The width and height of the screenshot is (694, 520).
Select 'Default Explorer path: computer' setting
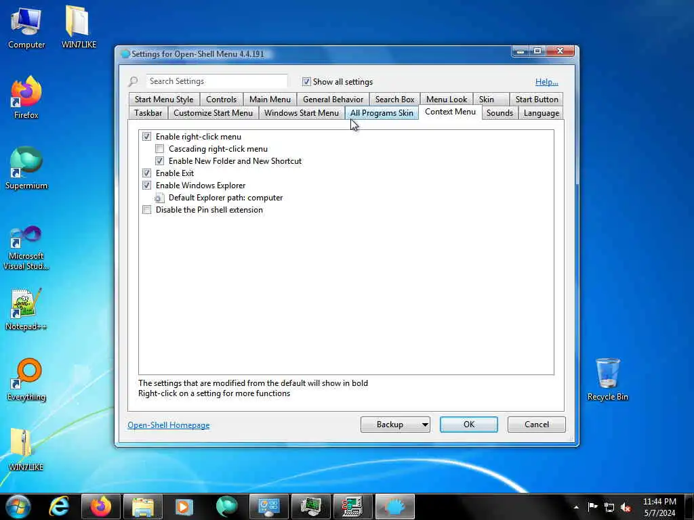click(226, 198)
